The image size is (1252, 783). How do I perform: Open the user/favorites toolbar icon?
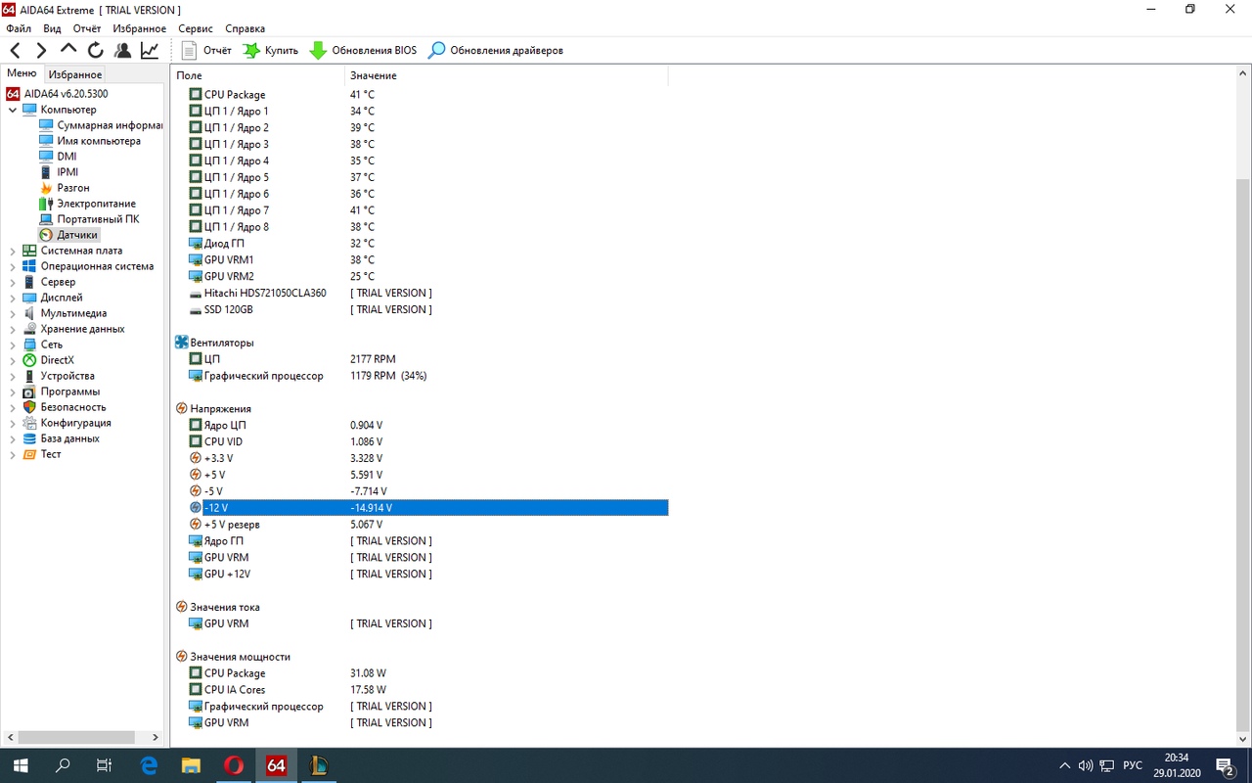122,50
